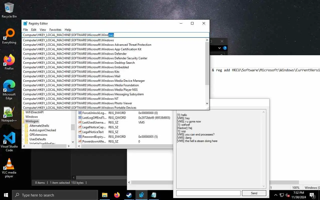Open the Recycle Bin desktop icon
320x200 pixels.
point(9,10)
